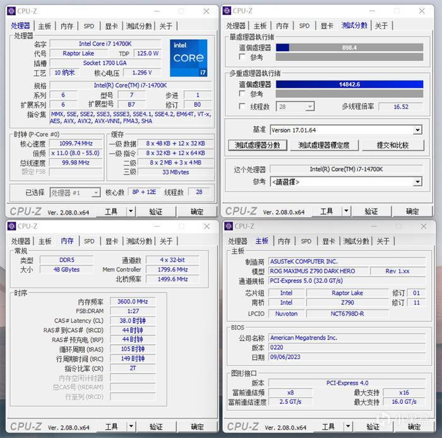Click LPCIO chip NCT6798D-R field

click(x=347, y=314)
